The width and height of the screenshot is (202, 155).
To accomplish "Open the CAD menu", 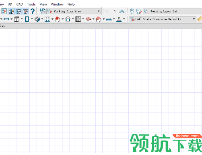I will coord(20,4).
